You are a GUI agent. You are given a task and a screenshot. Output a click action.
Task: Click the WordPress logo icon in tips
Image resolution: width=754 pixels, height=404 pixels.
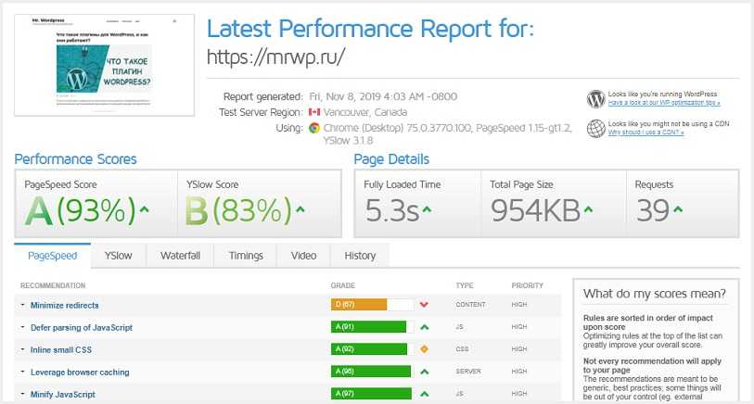pyautogui.click(x=595, y=98)
